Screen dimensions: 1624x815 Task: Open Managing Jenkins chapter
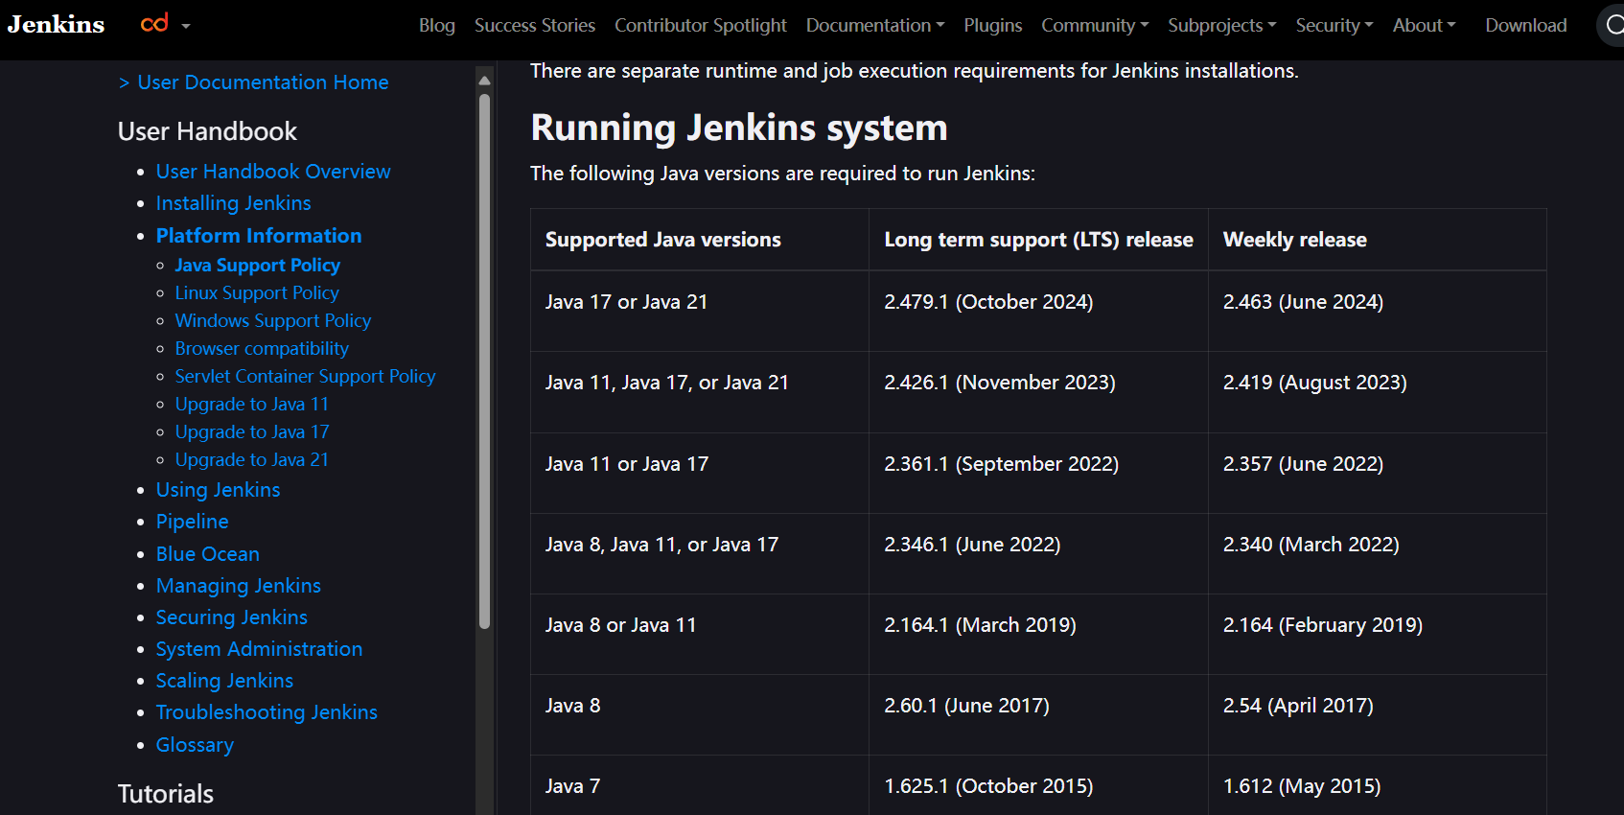coord(239,586)
